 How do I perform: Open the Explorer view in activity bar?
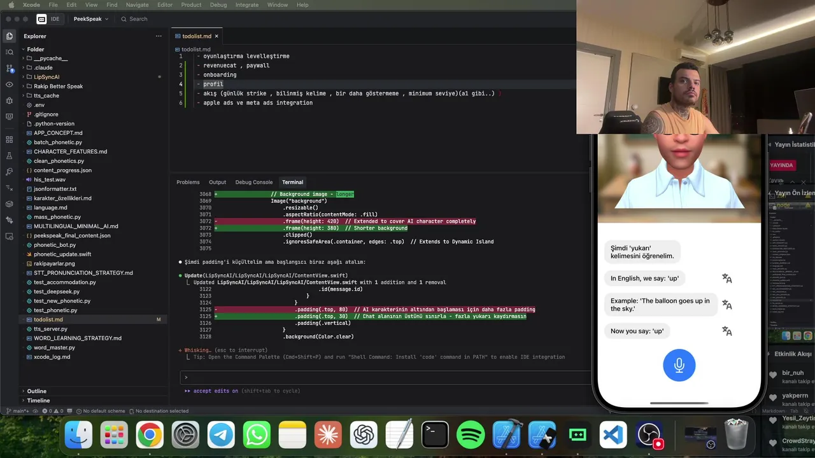tap(9, 36)
